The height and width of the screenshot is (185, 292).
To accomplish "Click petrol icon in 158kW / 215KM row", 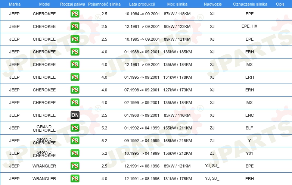I will (x=75, y=141).
